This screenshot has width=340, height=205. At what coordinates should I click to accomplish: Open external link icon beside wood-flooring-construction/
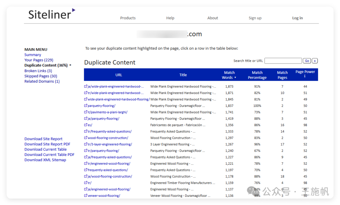[86, 138]
